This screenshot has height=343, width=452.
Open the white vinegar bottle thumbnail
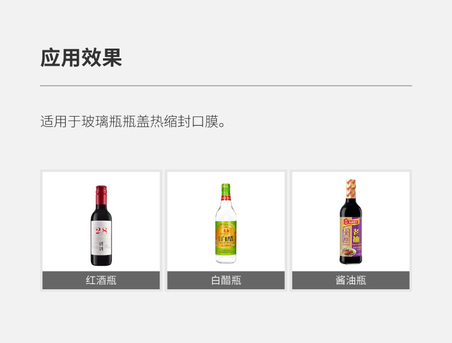point(226,221)
